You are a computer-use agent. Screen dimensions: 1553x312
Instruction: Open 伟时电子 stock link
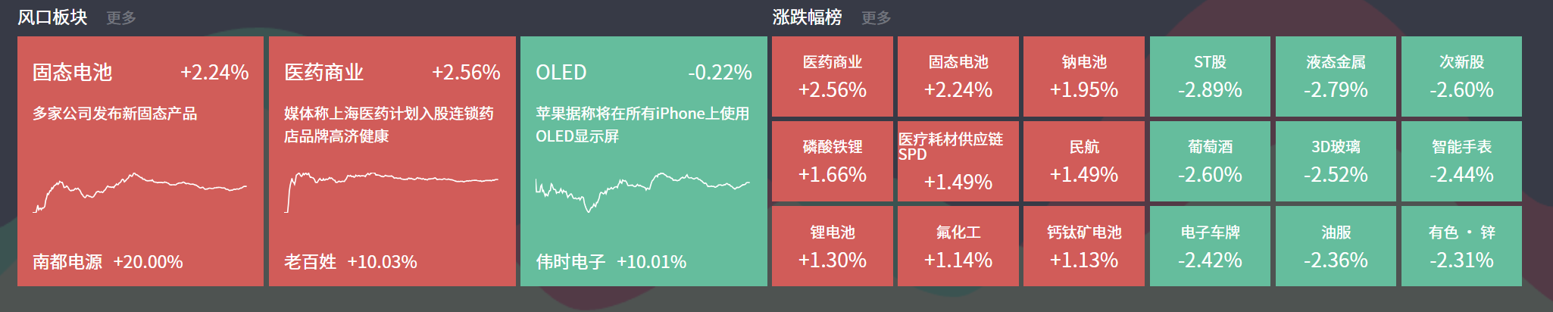570,262
